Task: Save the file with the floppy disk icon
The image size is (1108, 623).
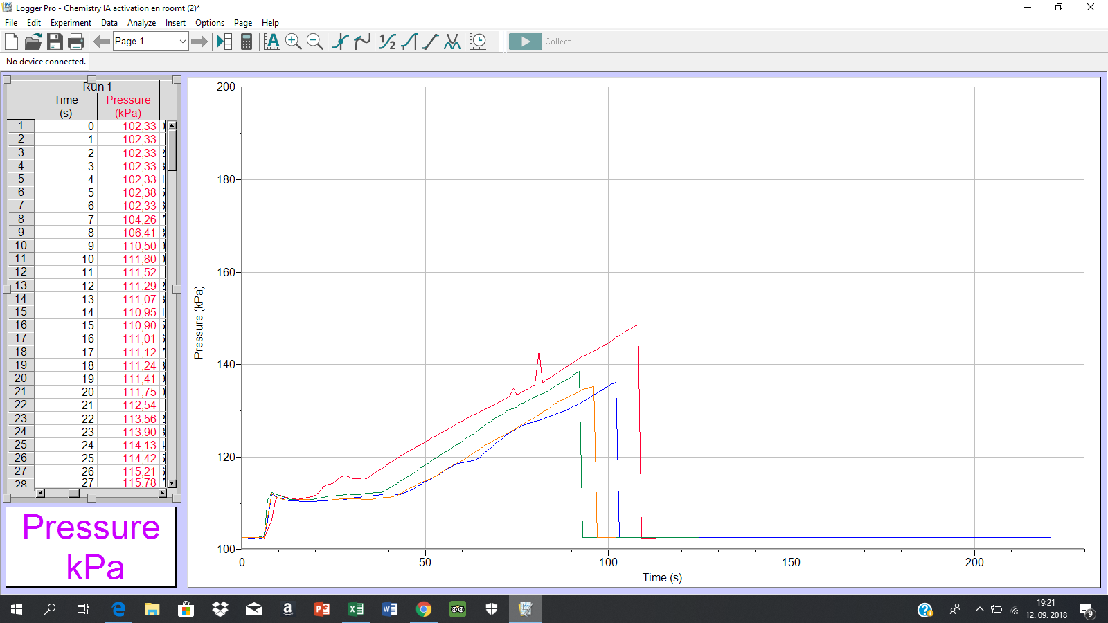Action: [55, 42]
